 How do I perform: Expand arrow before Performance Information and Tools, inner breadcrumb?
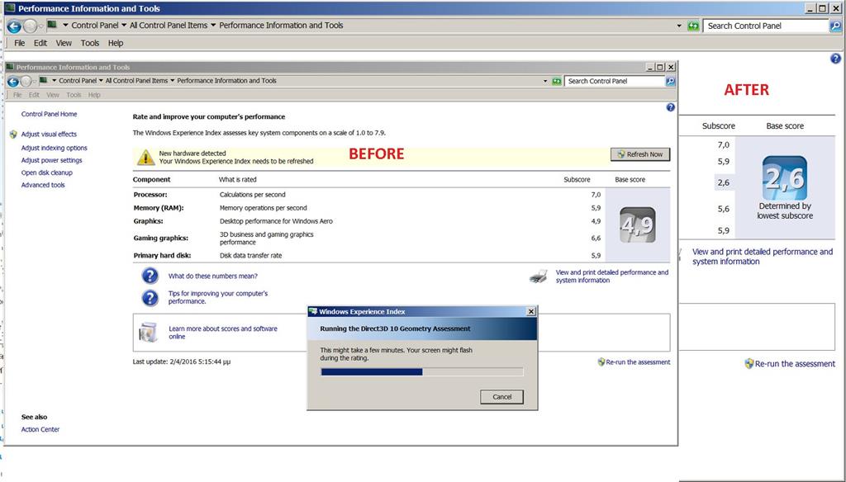pos(173,81)
